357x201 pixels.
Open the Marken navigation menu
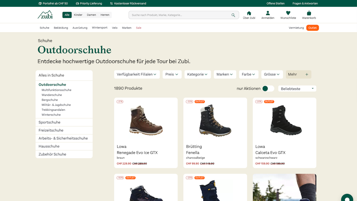[x=127, y=28]
